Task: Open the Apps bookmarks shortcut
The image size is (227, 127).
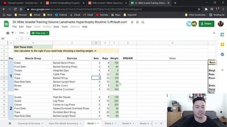Action: coord(7,15)
